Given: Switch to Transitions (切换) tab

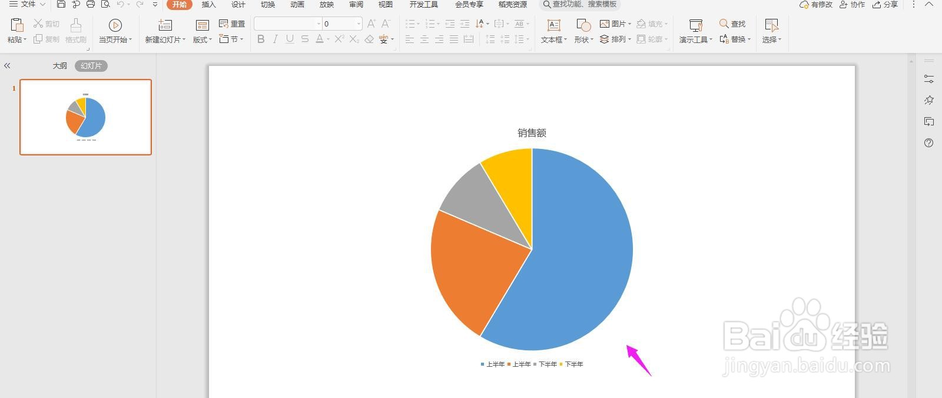Looking at the screenshot, I should click(268, 4).
